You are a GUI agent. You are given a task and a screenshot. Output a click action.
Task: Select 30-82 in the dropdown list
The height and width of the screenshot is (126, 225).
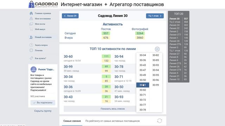155,55
